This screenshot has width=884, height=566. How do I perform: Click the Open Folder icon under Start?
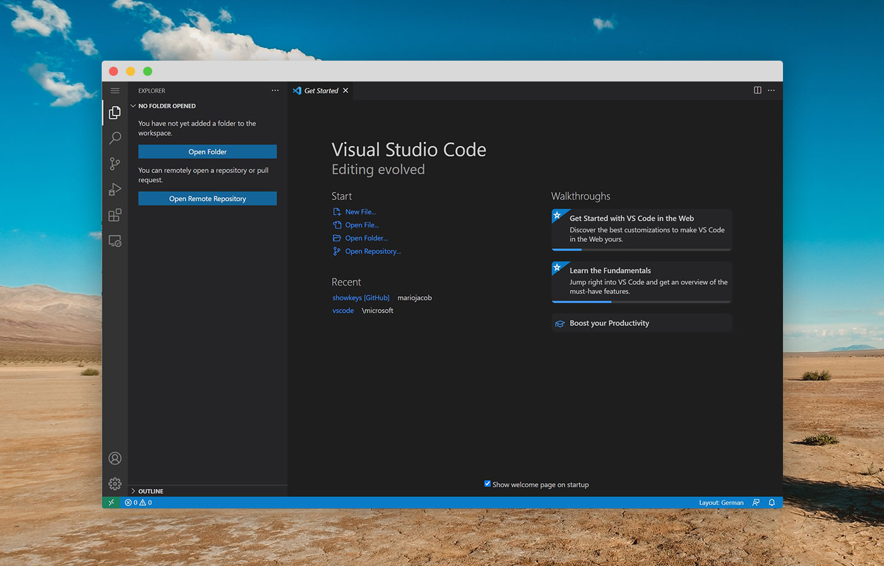point(337,238)
